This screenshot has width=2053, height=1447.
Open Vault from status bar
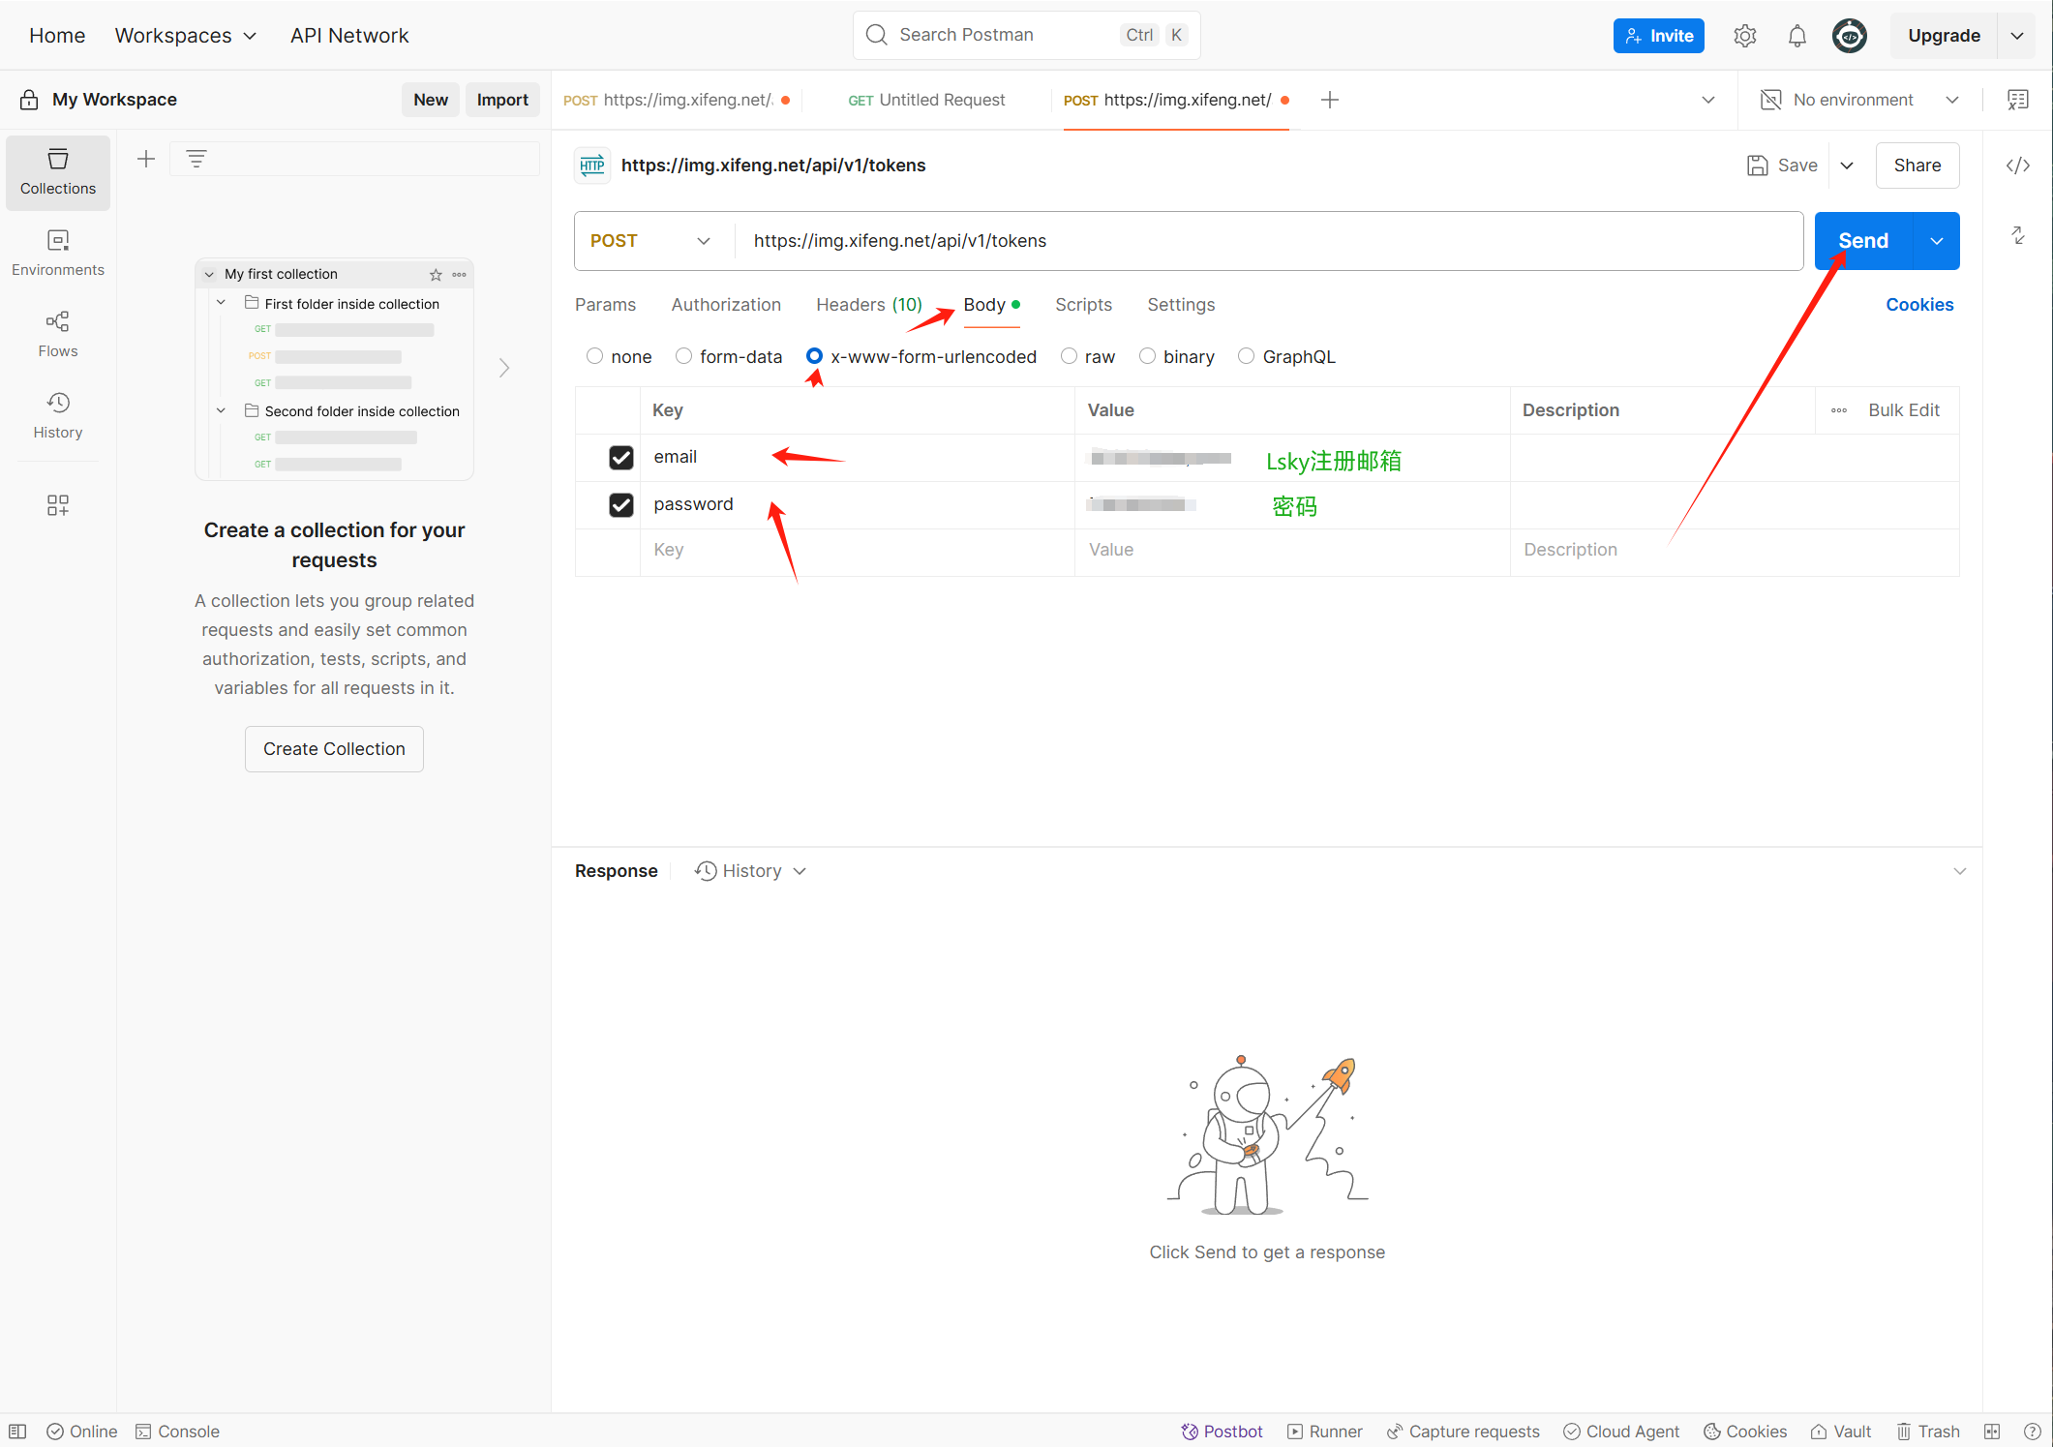[x=1841, y=1432]
